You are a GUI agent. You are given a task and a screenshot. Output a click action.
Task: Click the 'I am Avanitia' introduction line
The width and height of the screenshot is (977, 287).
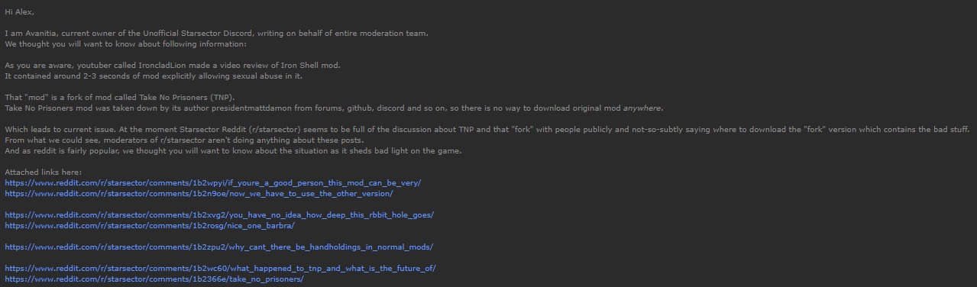216,34
